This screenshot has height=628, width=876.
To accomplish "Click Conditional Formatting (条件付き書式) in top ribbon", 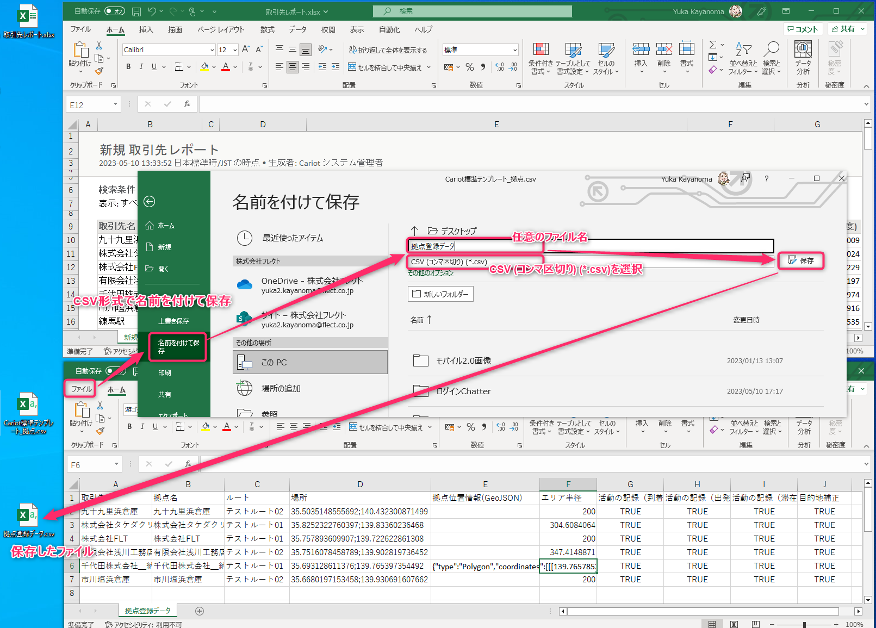I will (x=540, y=59).
